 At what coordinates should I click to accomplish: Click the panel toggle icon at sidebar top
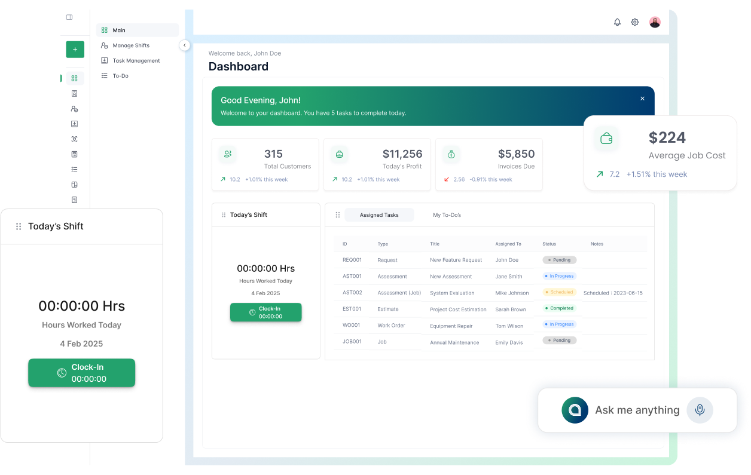pos(69,17)
